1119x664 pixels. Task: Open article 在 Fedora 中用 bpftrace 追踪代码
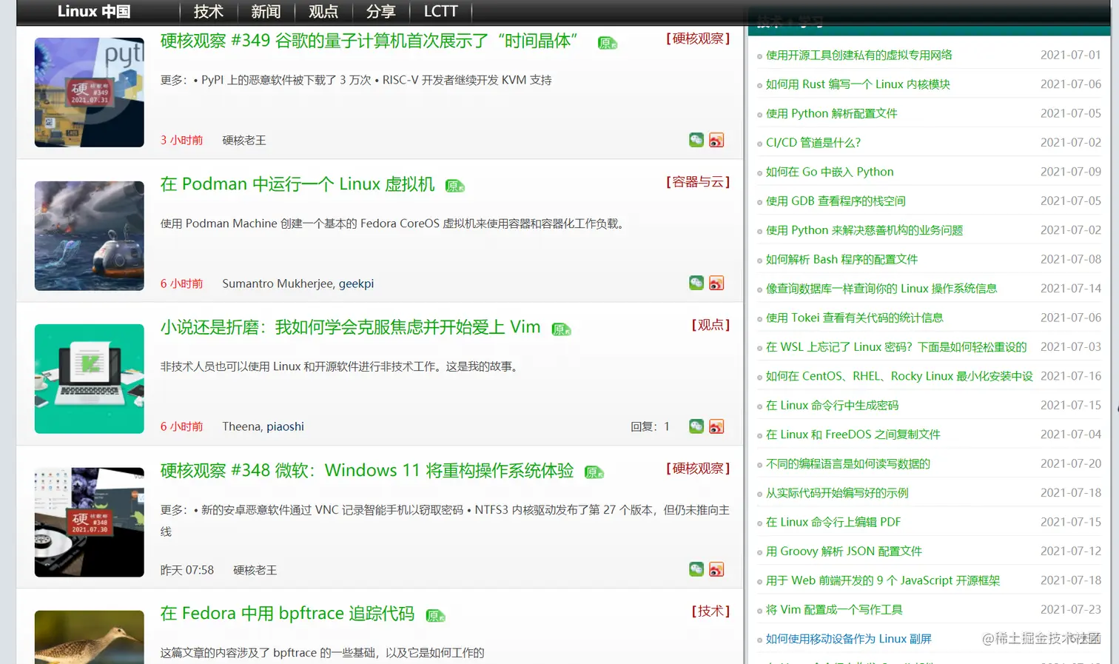(x=288, y=613)
